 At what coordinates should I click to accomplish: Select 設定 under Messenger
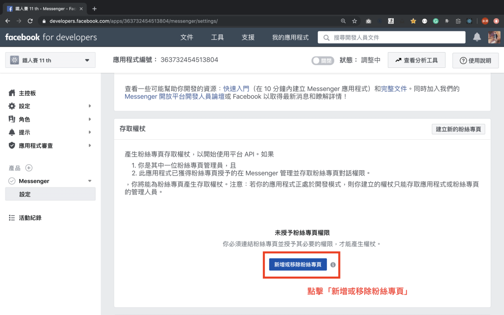(50, 194)
